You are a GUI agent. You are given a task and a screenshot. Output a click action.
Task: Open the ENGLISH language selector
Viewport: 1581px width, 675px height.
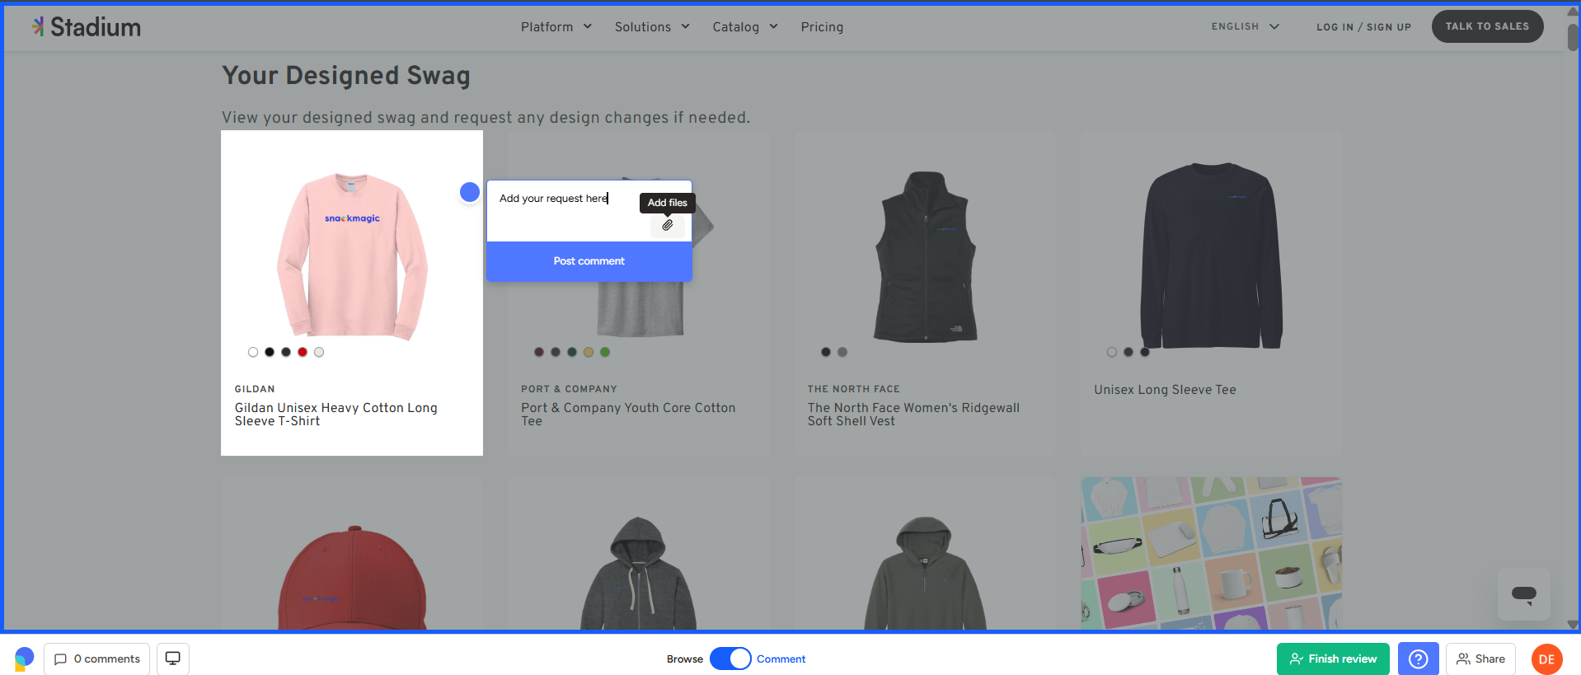tap(1245, 27)
